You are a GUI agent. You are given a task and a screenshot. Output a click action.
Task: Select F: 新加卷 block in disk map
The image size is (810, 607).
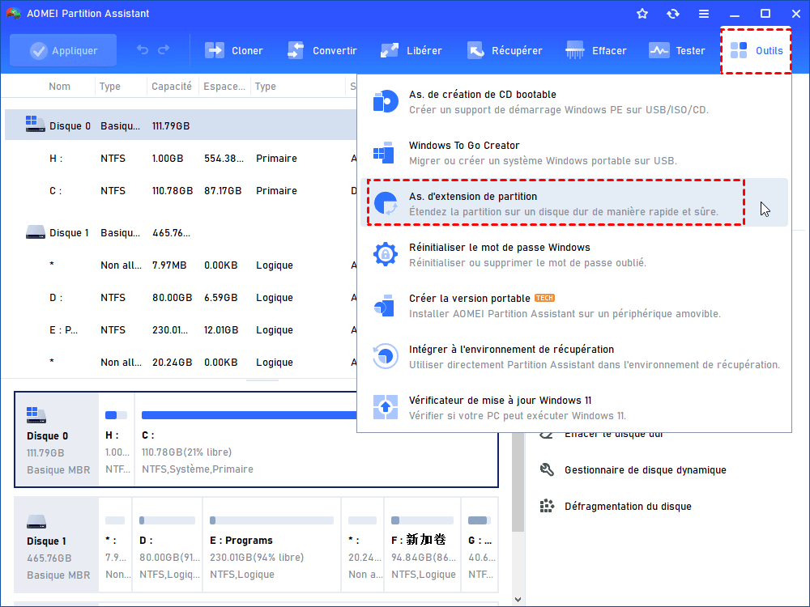(x=423, y=545)
